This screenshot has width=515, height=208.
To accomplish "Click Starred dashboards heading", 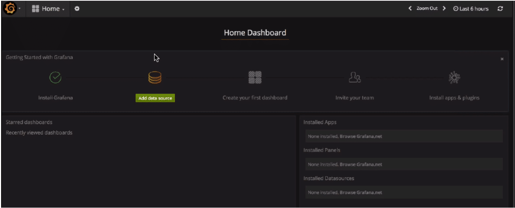I will coord(29,122).
